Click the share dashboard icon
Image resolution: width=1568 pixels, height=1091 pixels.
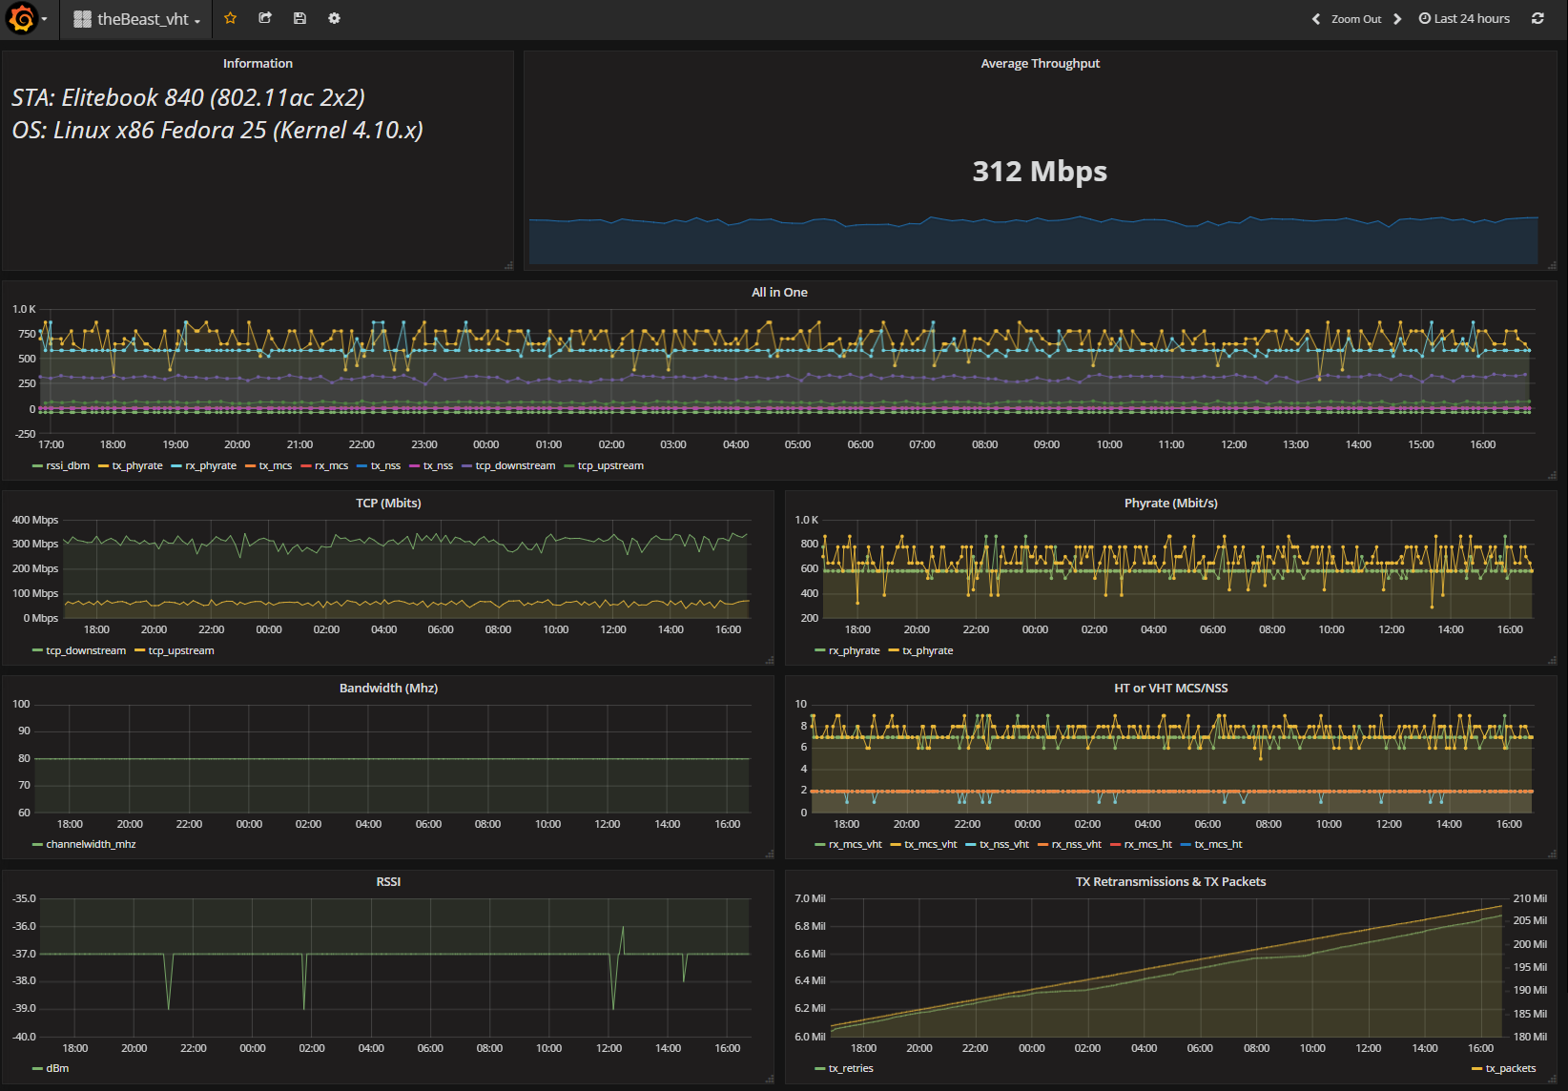pyautogui.click(x=265, y=18)
